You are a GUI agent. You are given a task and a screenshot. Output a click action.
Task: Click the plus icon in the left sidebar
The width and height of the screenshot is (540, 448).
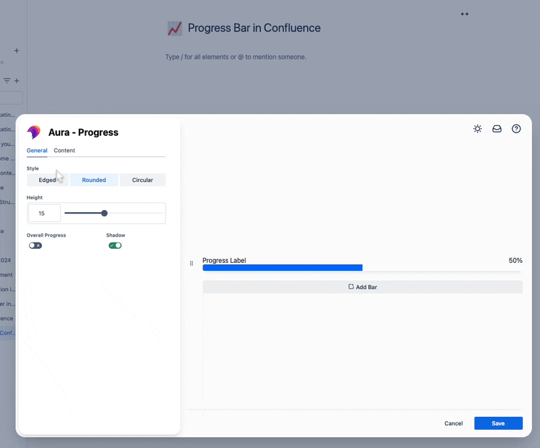click(x=16, y=50)
